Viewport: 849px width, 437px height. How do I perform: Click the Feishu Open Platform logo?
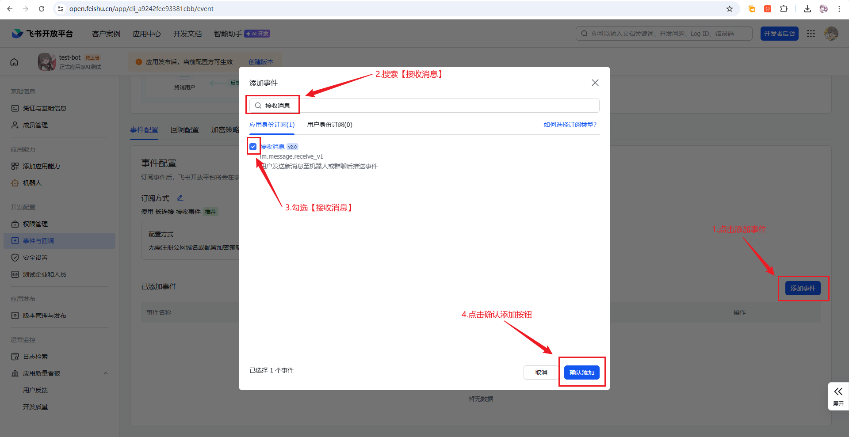pyautogui.click(x=42, y=34)
